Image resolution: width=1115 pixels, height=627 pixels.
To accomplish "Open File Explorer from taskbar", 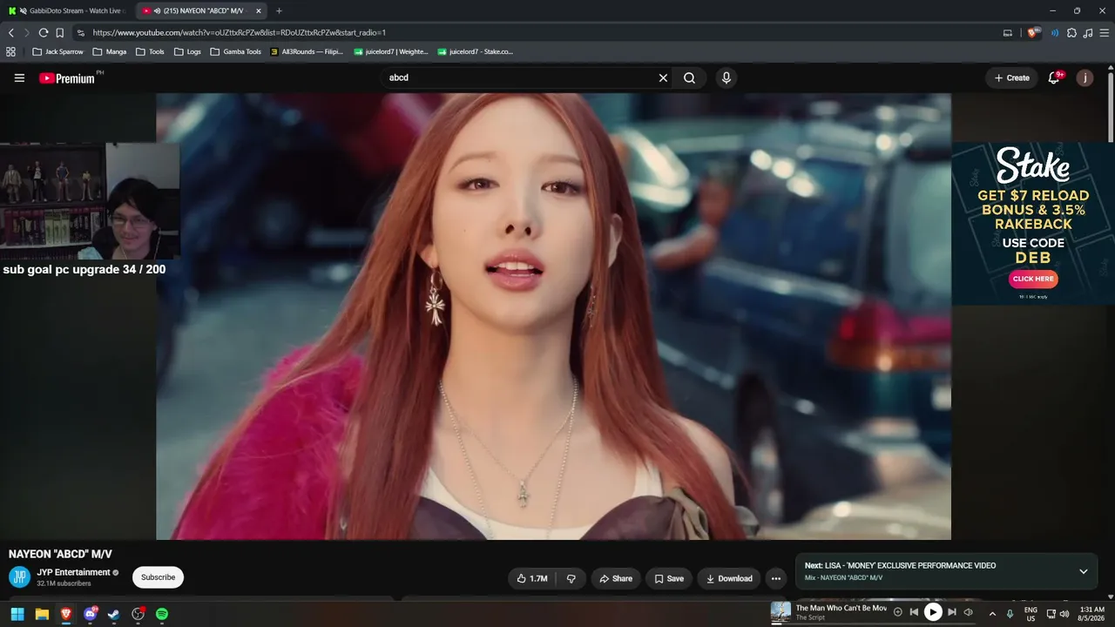I will [41, 614].
